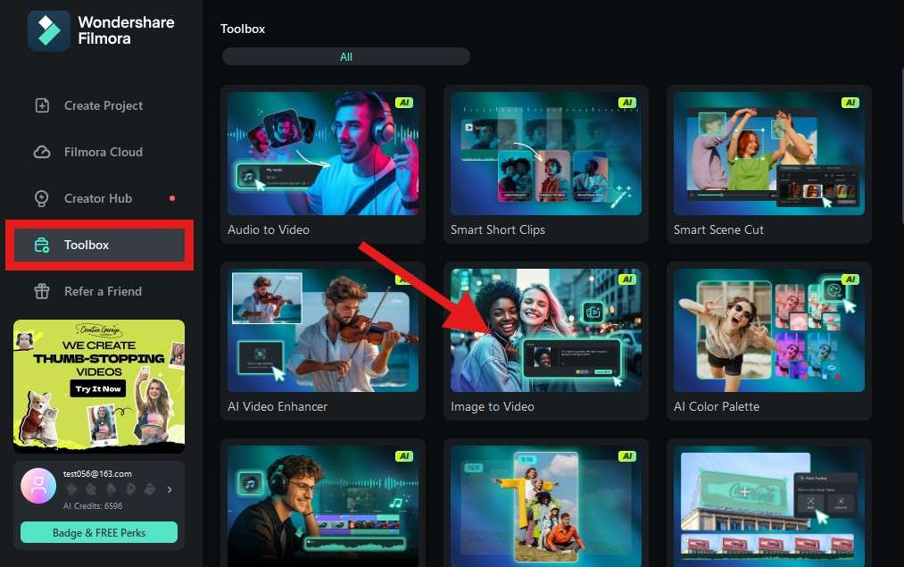Open the Audio to Video tool thumbnail

(323, 154)
